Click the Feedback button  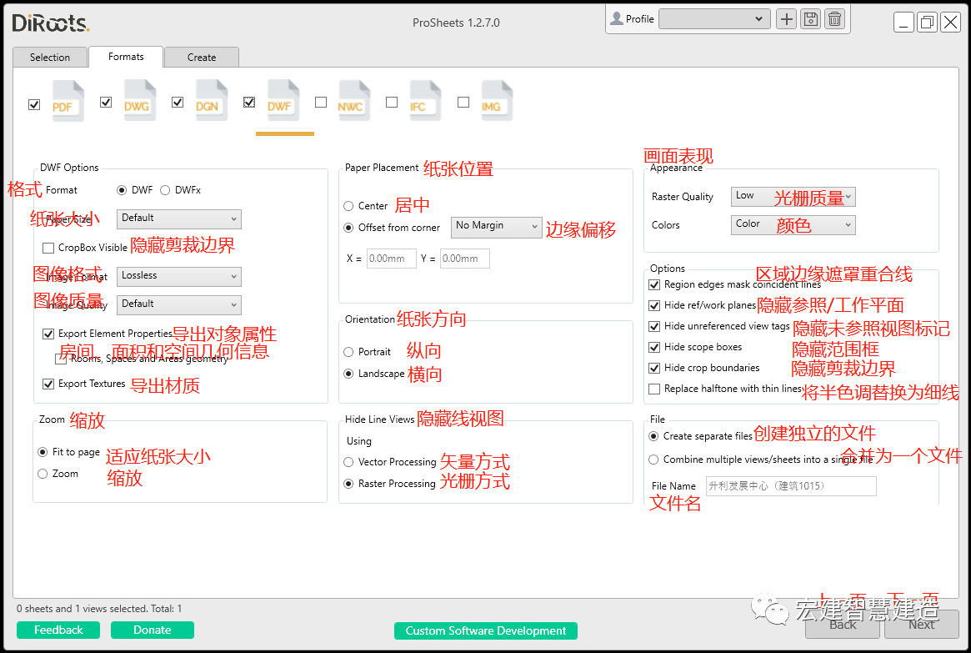point(58,630)
